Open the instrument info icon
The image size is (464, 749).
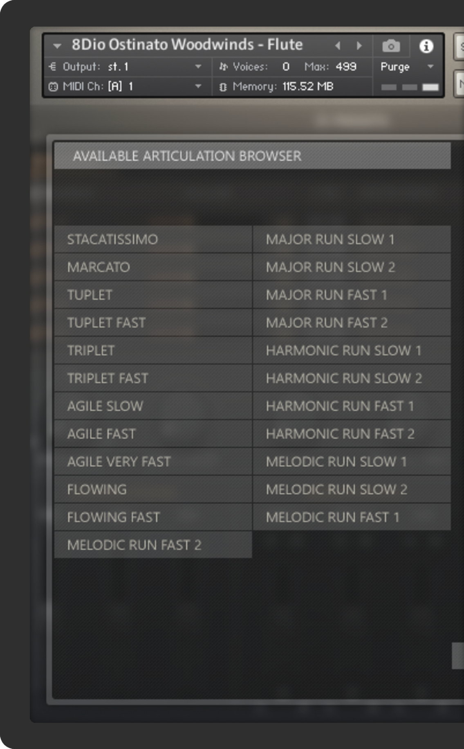426,46
